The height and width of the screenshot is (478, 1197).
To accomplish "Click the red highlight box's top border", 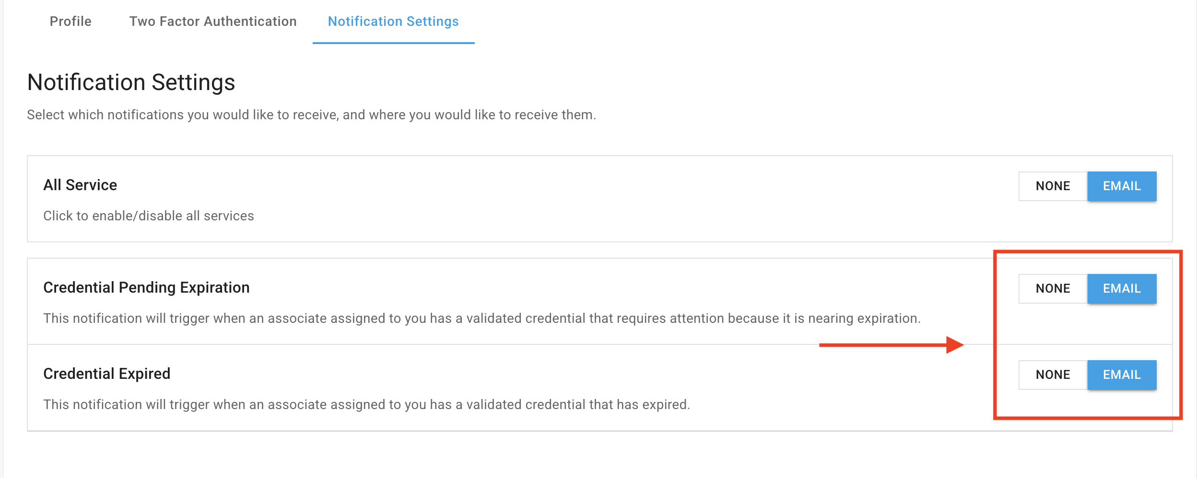I will point(1088,252).
